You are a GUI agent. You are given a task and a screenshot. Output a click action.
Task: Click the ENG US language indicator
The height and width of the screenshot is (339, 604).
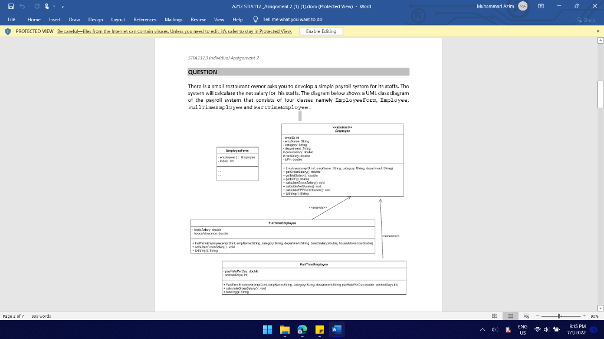pos(523,330)
